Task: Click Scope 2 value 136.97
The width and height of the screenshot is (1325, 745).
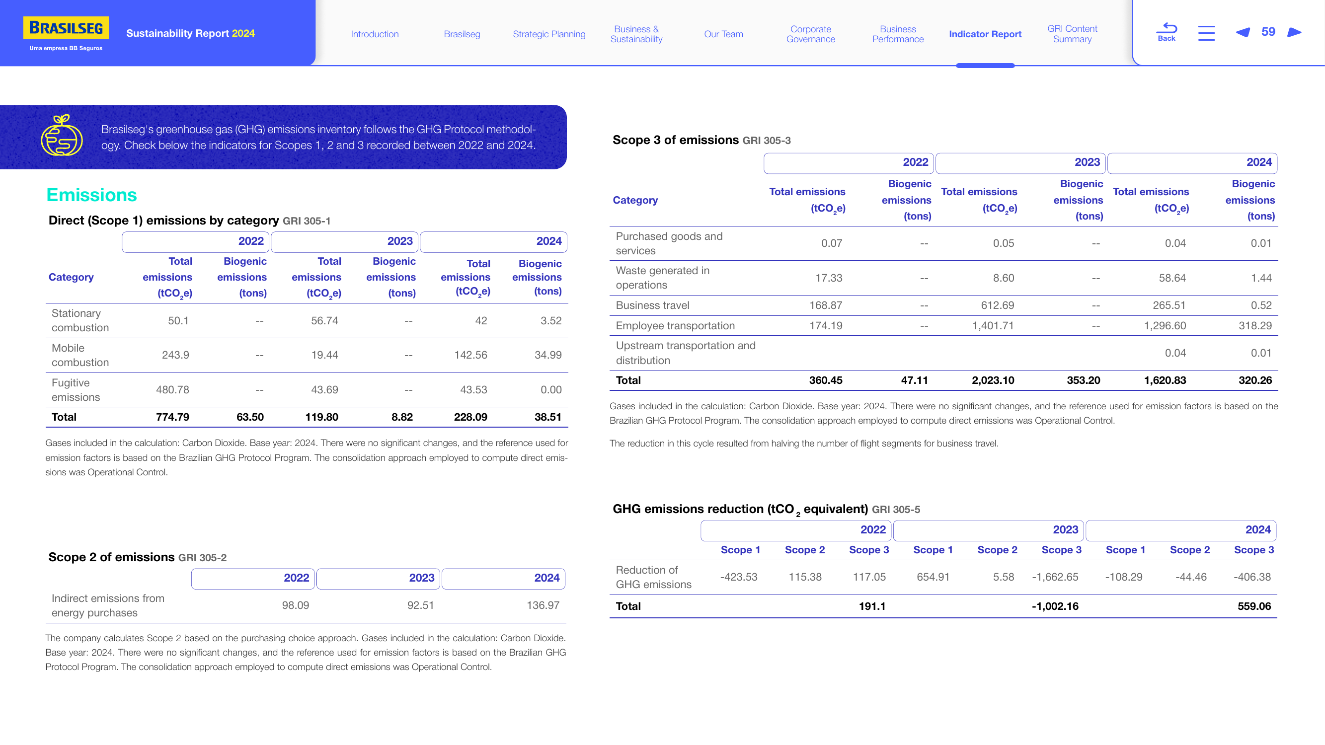Action: tap(543, 605)
